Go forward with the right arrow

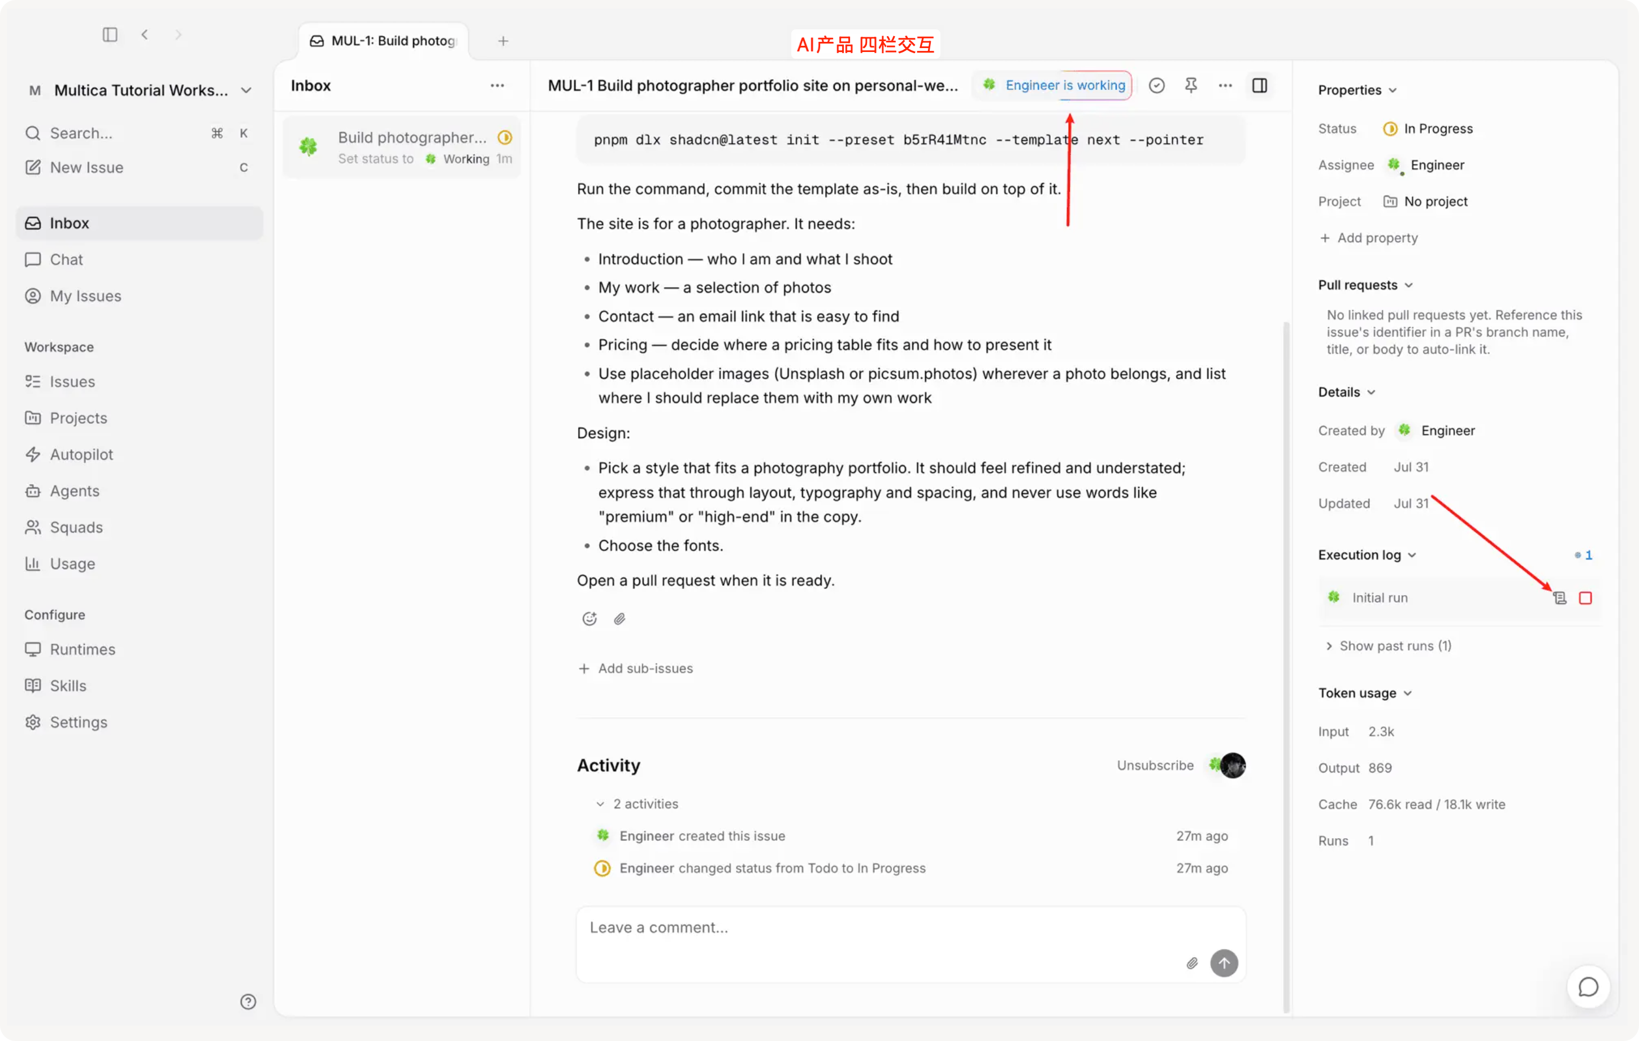pos(179,34)
